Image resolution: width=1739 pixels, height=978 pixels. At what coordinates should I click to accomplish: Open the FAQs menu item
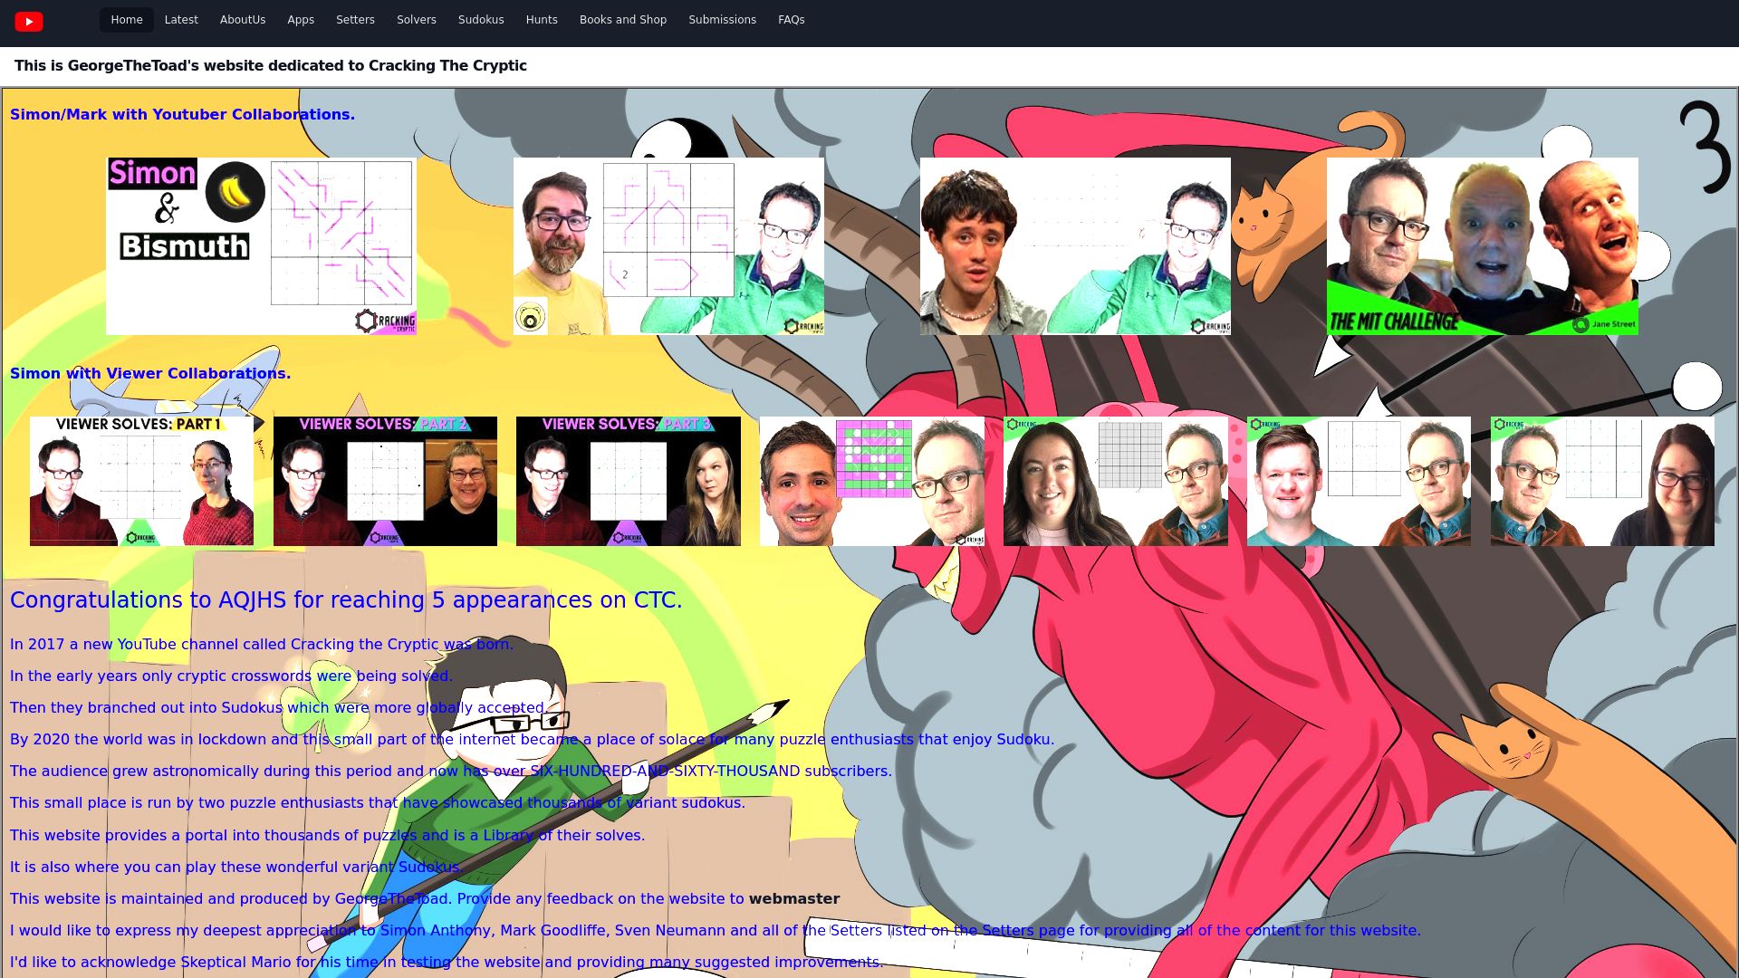tap(792, 20)
